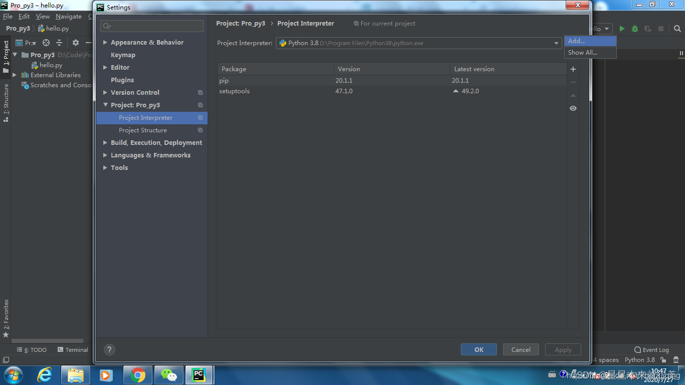Click the locate target icon in Project panel
The image size is (685, 385).
(x=46, y=43)
